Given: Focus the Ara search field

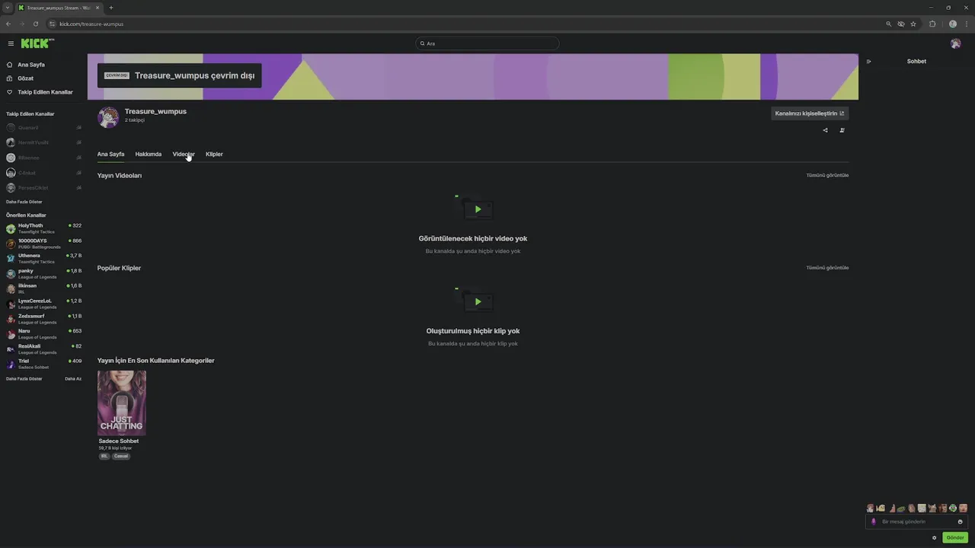Looking at the screenshot, I should click(x=487, y=43).
